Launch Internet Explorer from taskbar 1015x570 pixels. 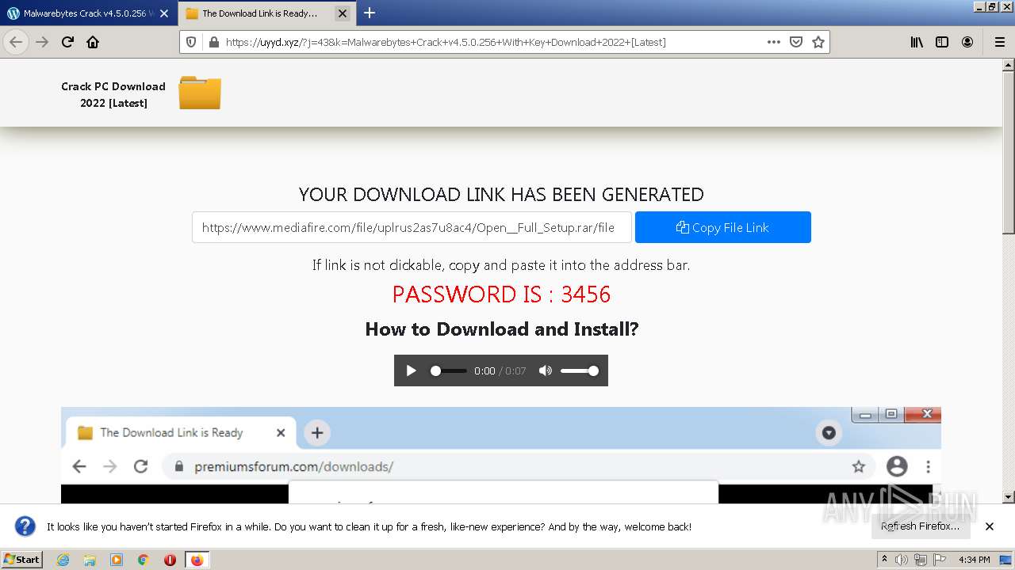[x=63, y=560]
